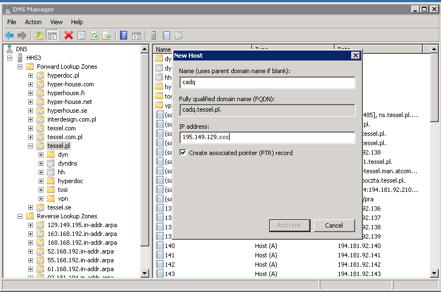441x292 pixels.
Task: Click the New server toolbar icon
Action: point(154,35)
